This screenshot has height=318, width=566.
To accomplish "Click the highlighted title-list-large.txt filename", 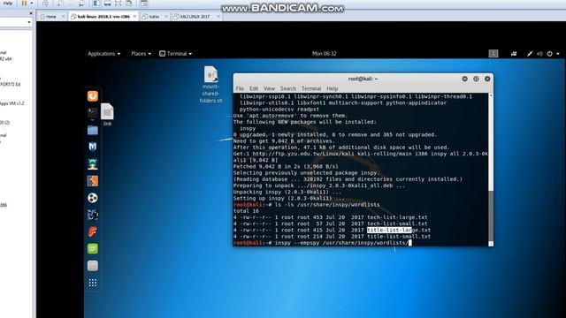I will [x=399, y=230].
